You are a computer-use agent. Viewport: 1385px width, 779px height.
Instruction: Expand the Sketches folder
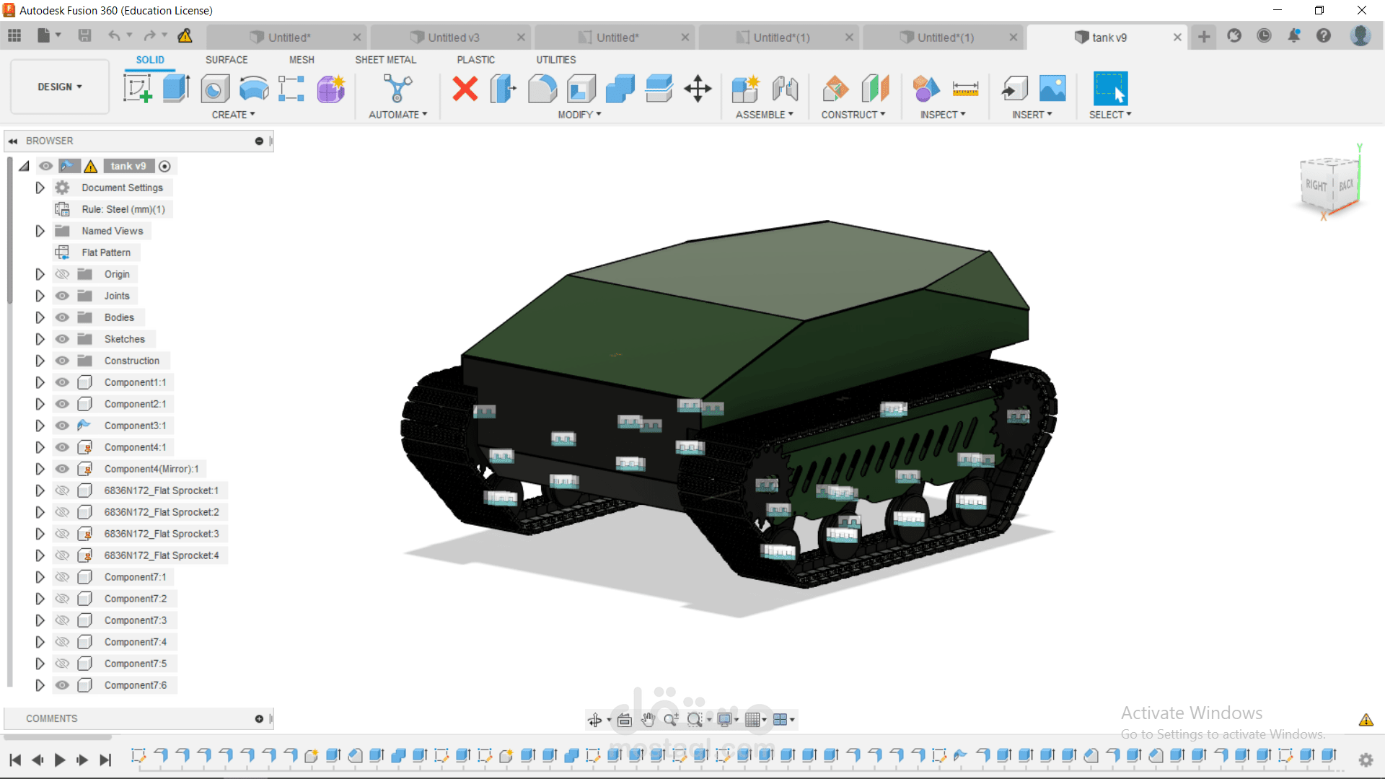pos(40,339)
